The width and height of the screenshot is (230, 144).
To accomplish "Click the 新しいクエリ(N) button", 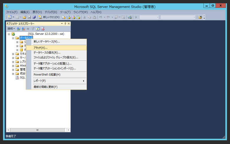I will tap(49, 17).
